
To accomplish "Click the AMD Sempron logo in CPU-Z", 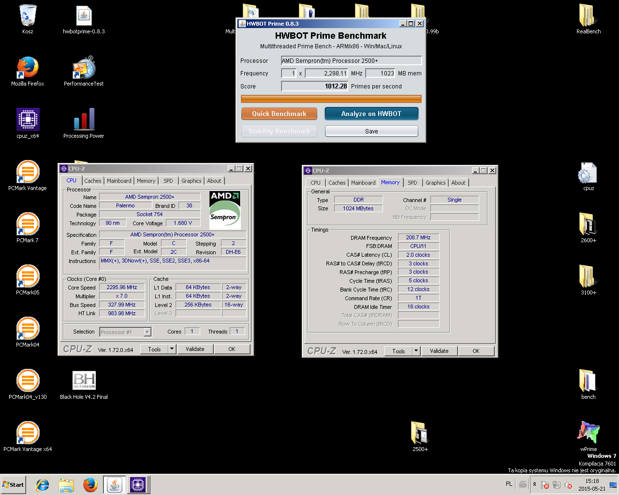I will point(224,210).
